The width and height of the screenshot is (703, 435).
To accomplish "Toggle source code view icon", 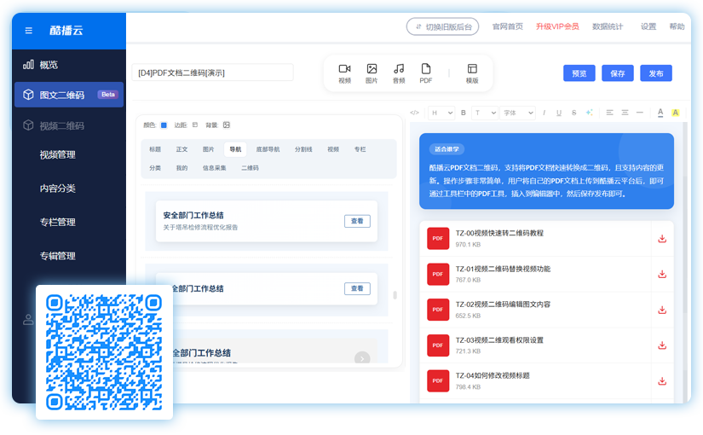I will point(414,113).
